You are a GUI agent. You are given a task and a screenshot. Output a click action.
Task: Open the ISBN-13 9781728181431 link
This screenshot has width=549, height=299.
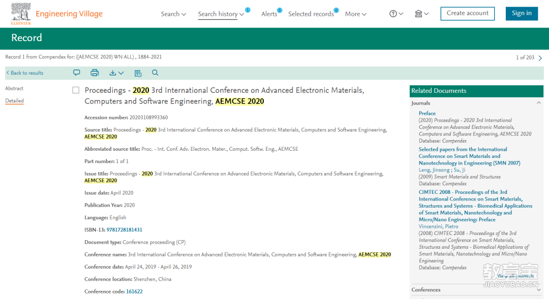[125, 230]
